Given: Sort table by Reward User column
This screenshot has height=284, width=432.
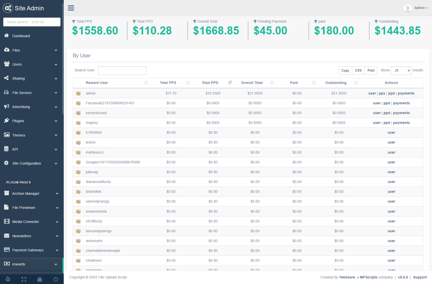Looking at the screenshot, I should point(97,83).
